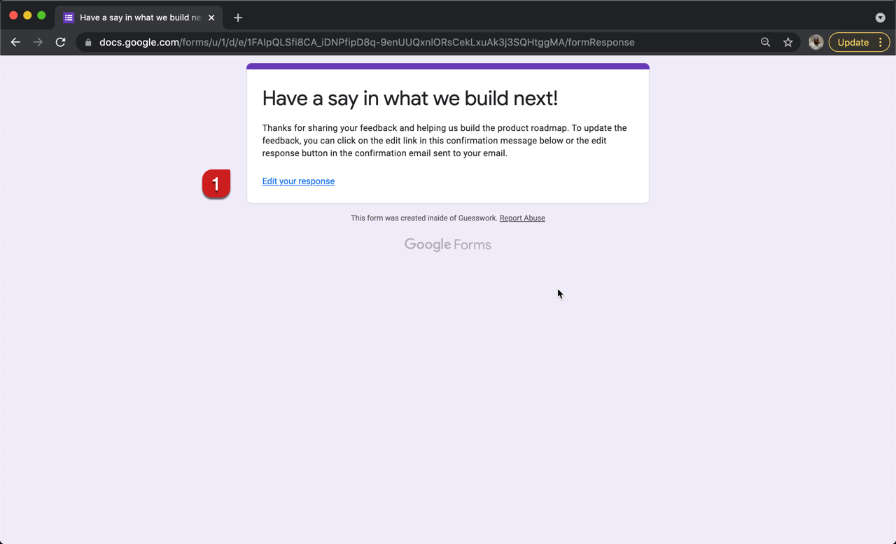This screenshot has width=896, height=544.
Task: Minimize the window with the yellow button
Action: 27,15
